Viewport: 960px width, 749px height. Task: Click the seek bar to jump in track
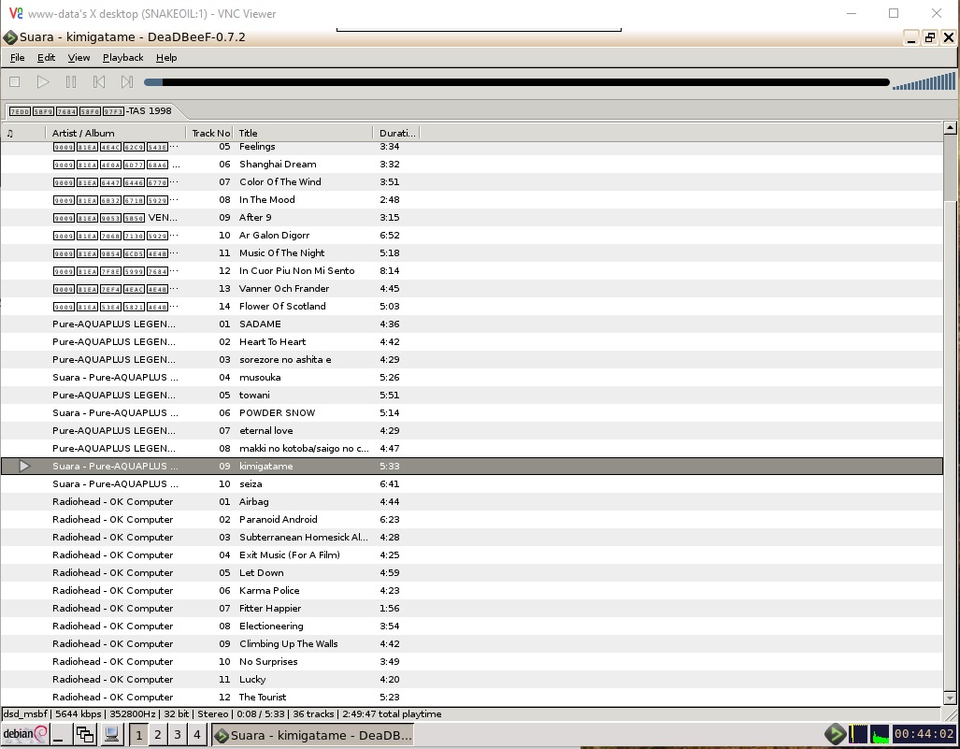point(517,82)
